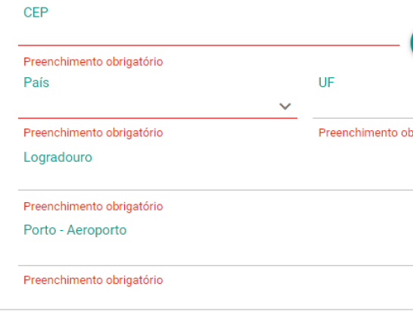This screenshot has height=327, width=413.
Task: Click the Porto - Aeroporto label
Action: coord(75,230)
